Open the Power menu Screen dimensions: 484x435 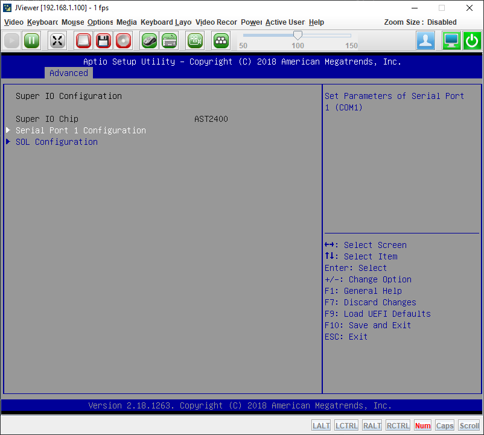(251, 22)
